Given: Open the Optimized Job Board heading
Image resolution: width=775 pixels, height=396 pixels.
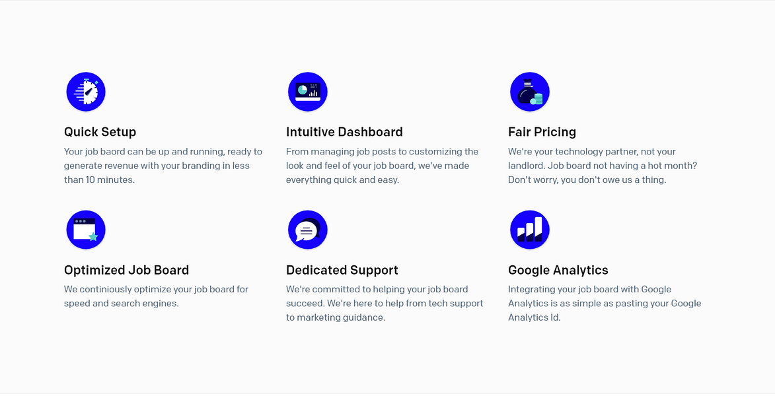Looking at the screenshot, I should pyautogui.click(x=126, y=270).
